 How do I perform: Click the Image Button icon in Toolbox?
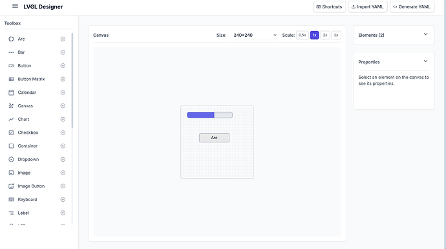11,186
